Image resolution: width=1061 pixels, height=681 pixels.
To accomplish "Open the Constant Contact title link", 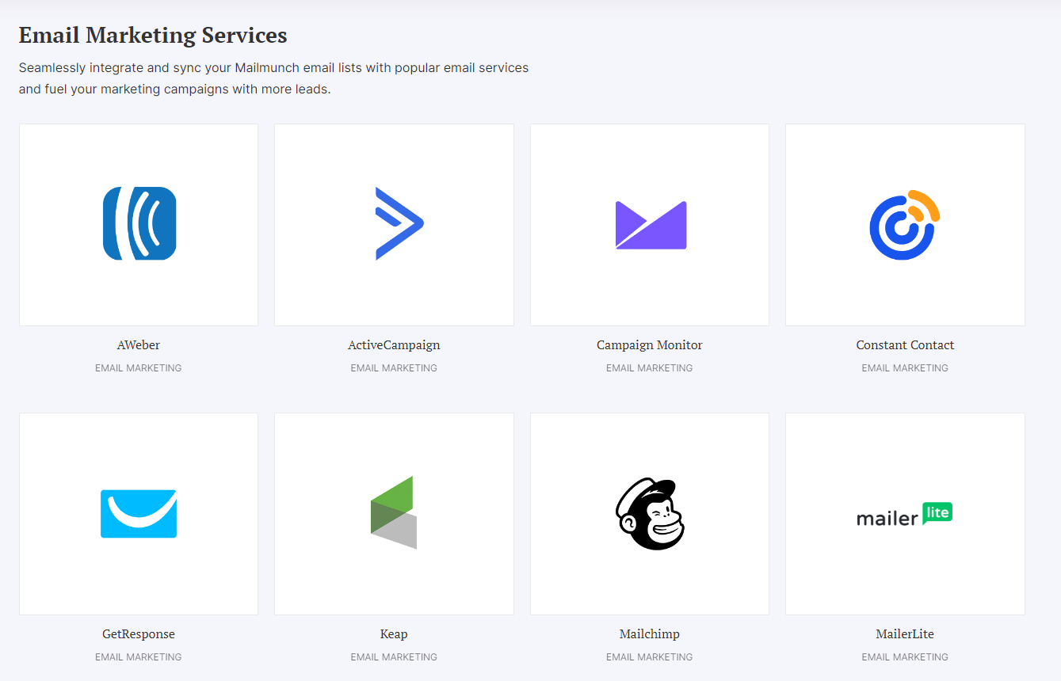I will (905, 345).
